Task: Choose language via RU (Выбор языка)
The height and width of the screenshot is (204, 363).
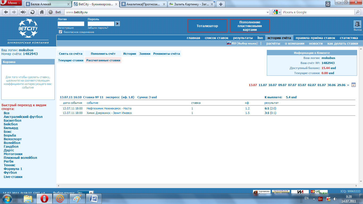Action: (242, 43)
